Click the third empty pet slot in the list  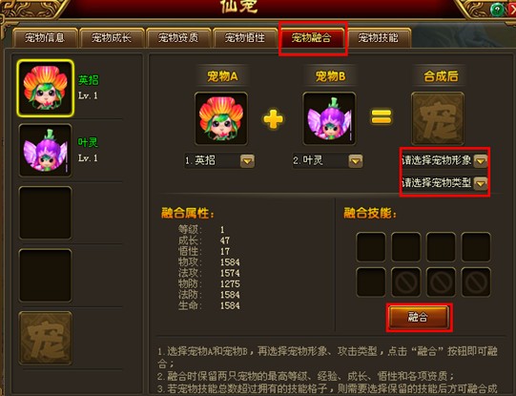tap(46, 213)
